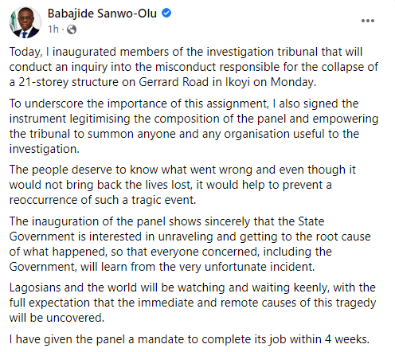395x352 pixels.
Task: Click the sentence about the 4 weeks mandate
Action: pos(190,339)
